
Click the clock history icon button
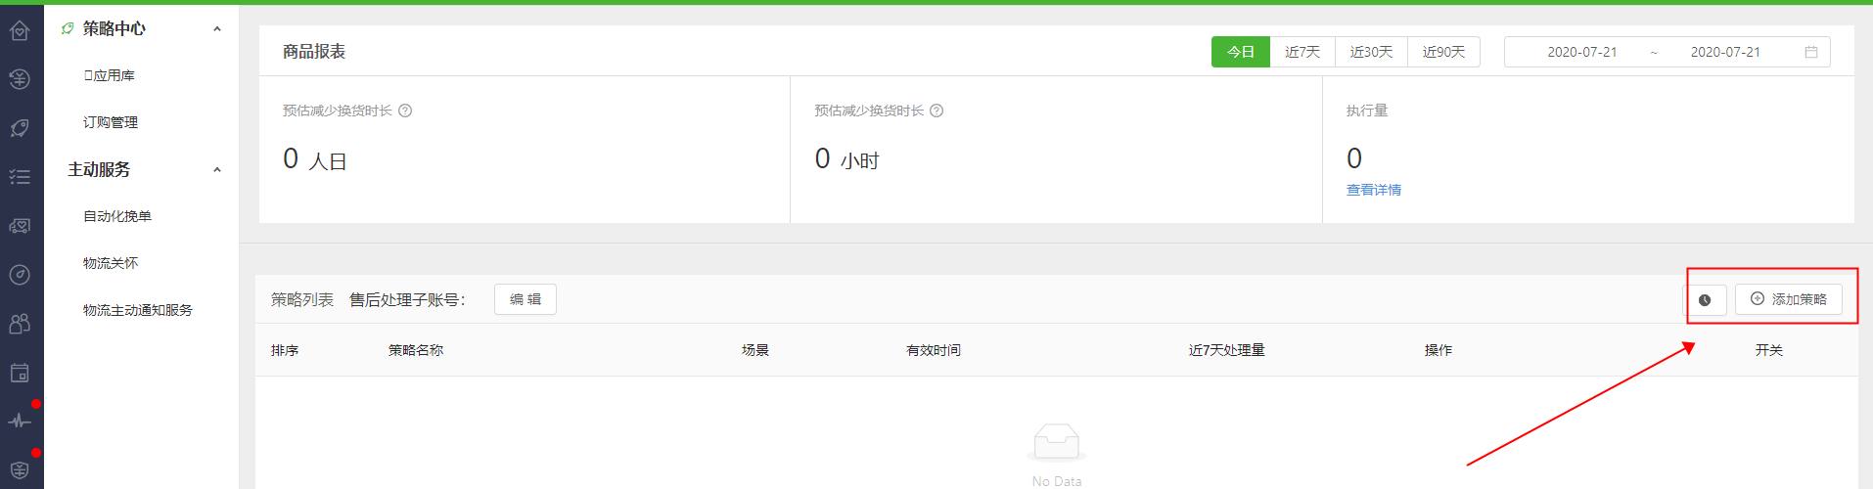click(x=1705, y=300)
